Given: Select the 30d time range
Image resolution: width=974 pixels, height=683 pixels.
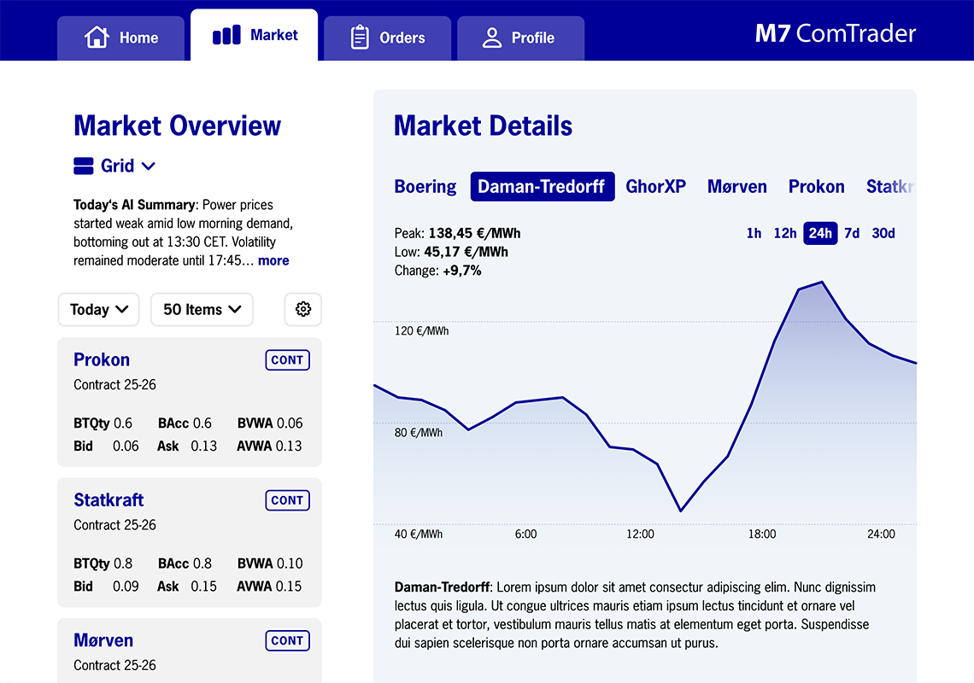Looking at the screenshot, I should pyautogui.click(x=883, y=233).
